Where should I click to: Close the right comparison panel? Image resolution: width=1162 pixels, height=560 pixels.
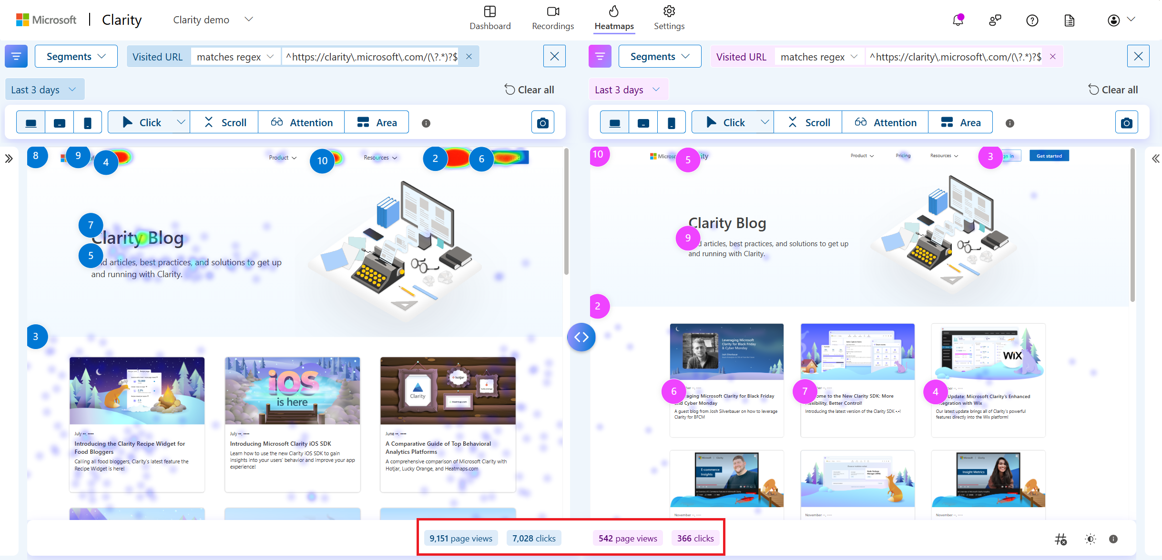pyautogui.click(x=1138, y=56)
